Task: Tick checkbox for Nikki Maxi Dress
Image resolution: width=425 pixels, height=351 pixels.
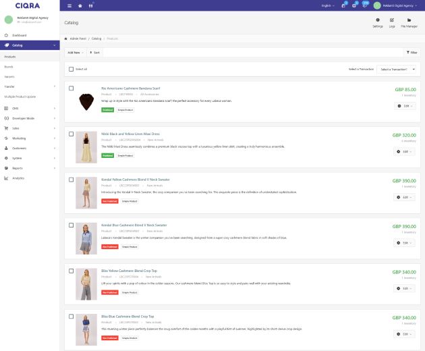Action: (x=72, y=134)
